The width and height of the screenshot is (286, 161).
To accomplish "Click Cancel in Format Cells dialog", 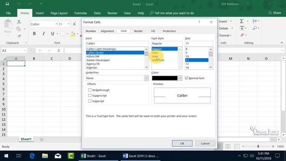I will pos(205,143).
